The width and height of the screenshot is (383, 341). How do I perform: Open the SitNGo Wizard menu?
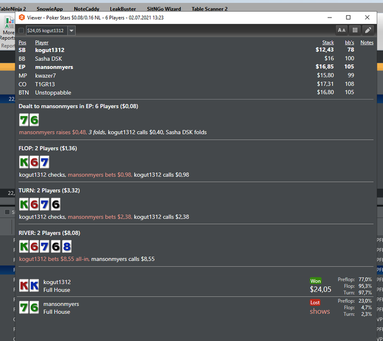click(164, 9)
